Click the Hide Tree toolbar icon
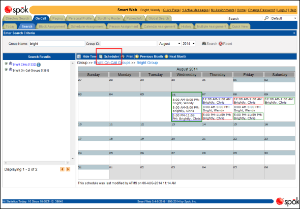Screen dimensions: 300x209 point(79,56)
